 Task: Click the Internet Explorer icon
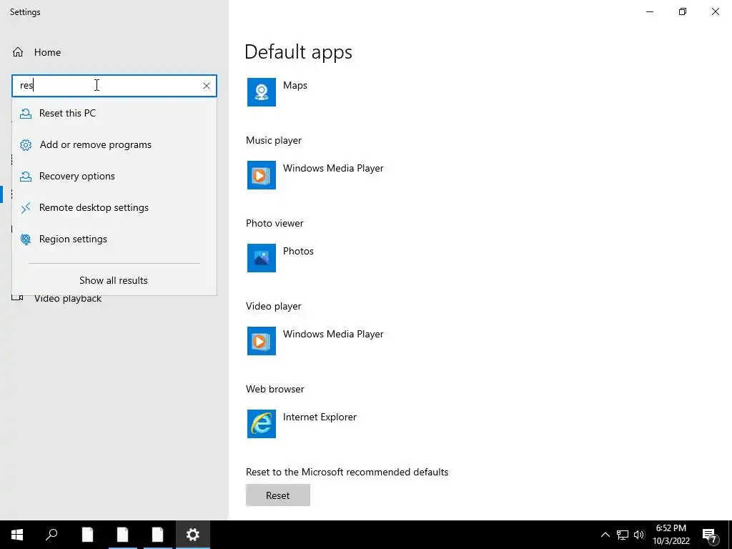tap(262, 424)
